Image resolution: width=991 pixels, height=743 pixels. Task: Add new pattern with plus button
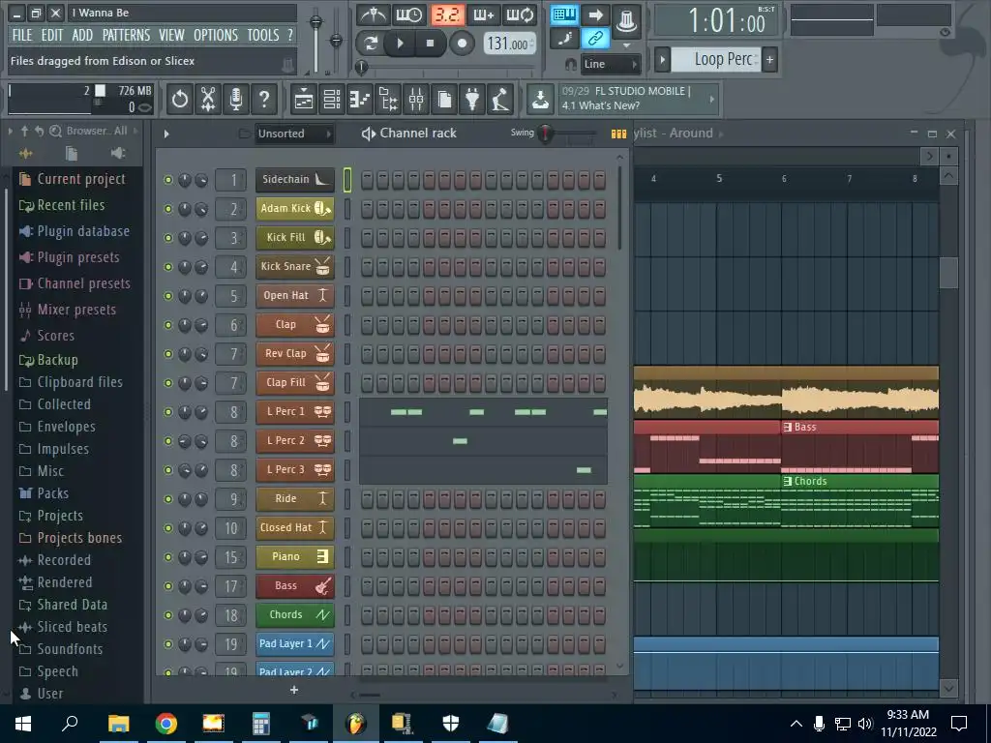pos(769,60)
